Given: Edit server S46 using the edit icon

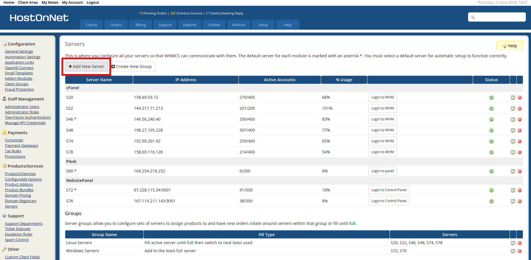Looking at the screenshot, I should pyautogui.click(x=513, y=119).
